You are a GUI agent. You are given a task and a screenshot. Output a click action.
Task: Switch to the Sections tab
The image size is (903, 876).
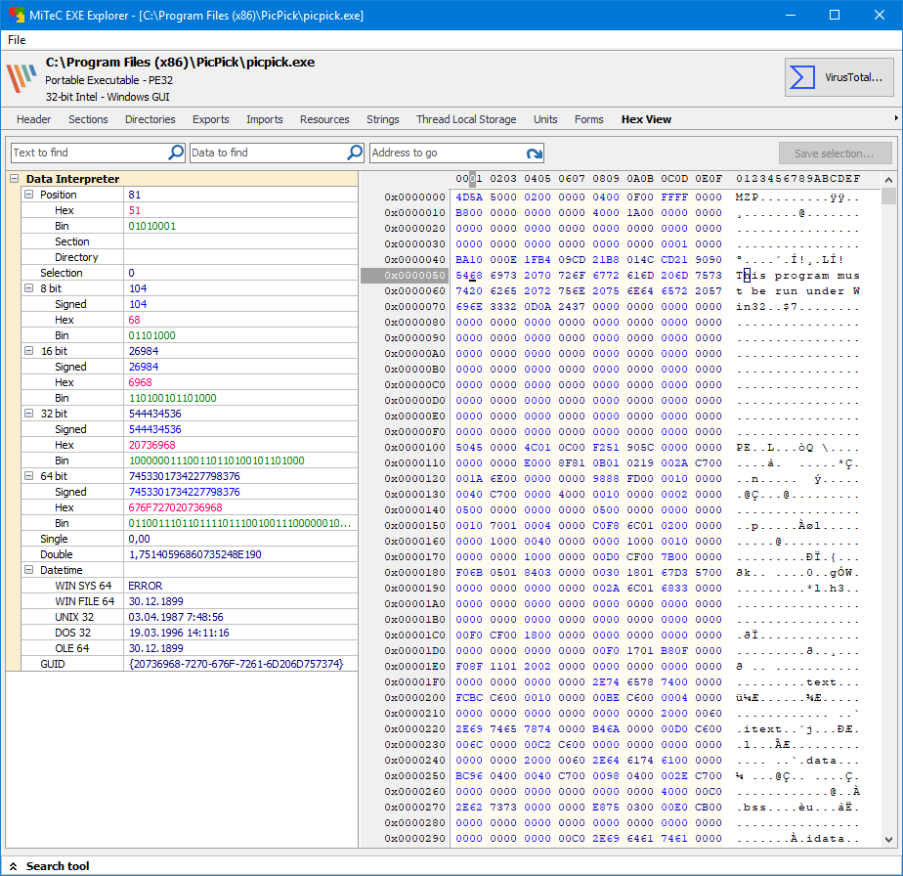point(88,119)
